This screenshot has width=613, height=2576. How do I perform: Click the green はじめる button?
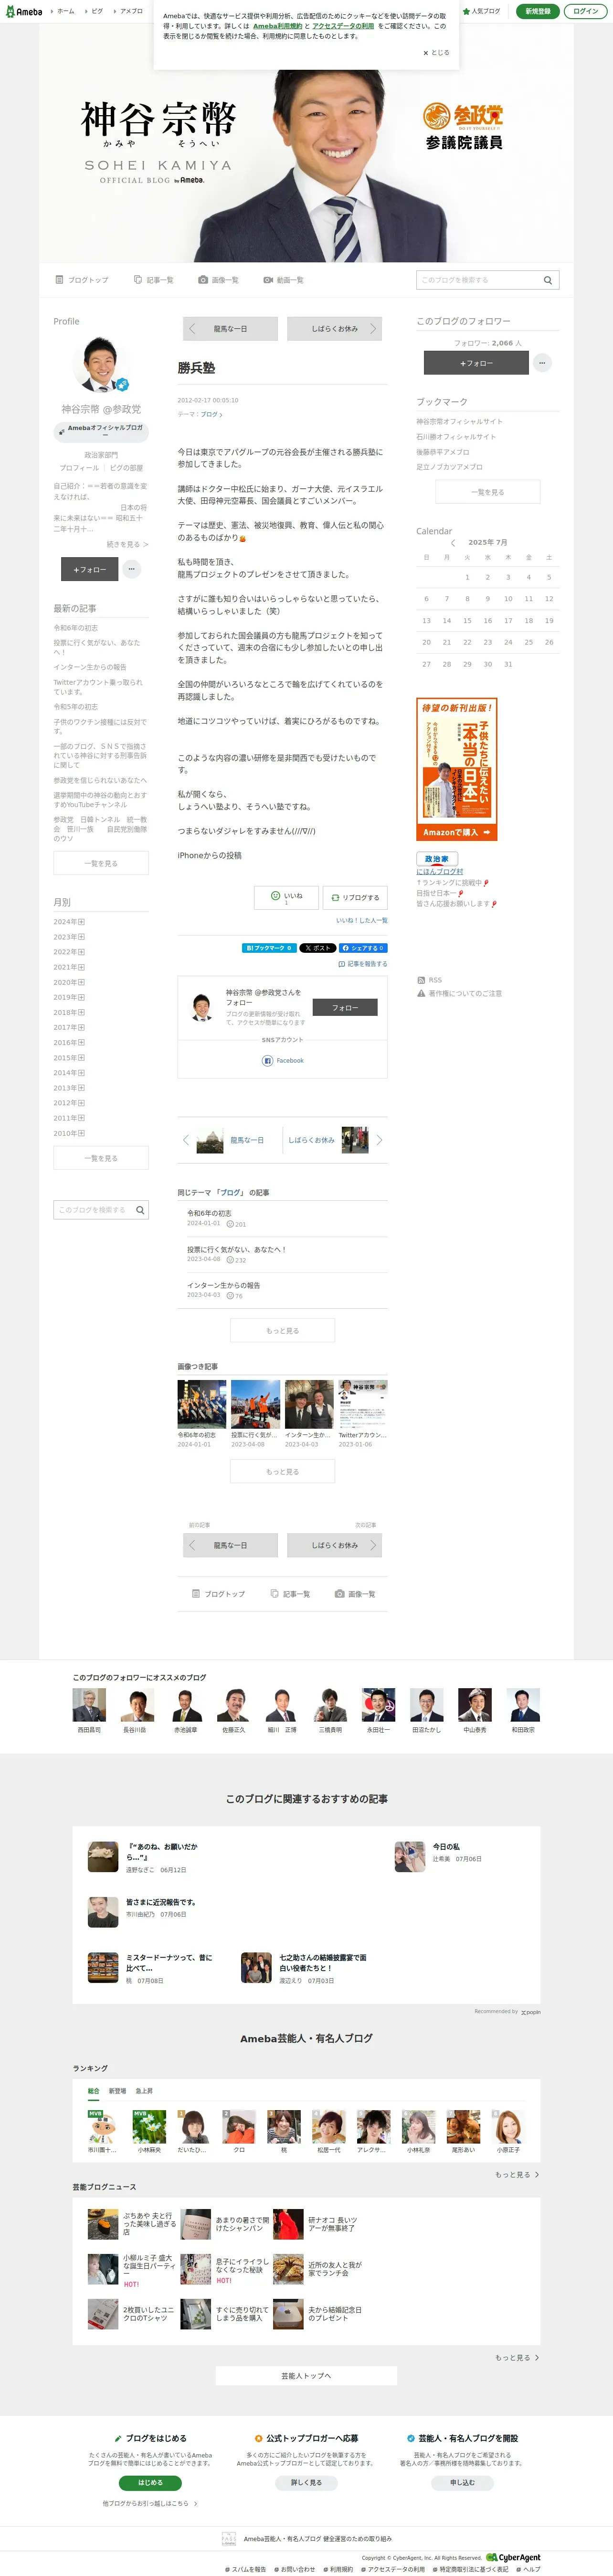pyautogui.click(x=150, y=2482)
